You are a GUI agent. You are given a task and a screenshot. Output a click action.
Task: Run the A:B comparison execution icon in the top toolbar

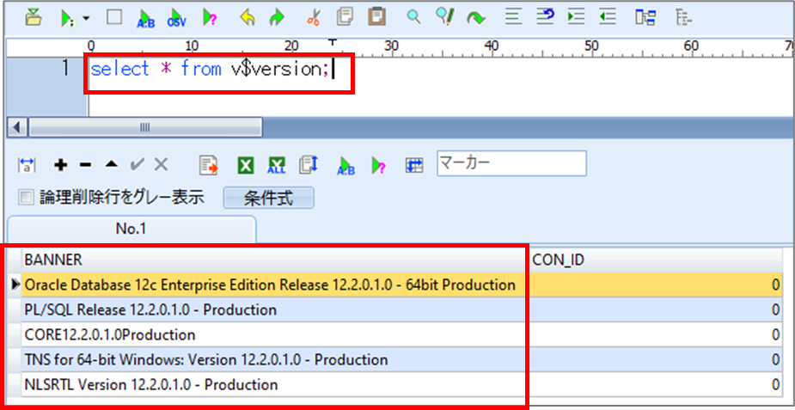(146, 18)
